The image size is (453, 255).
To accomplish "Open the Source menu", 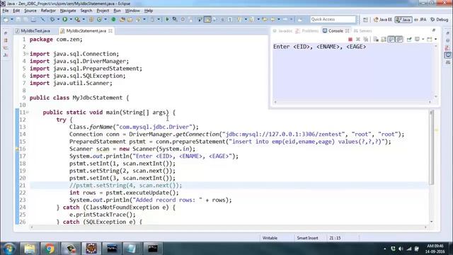I will 30,11.
